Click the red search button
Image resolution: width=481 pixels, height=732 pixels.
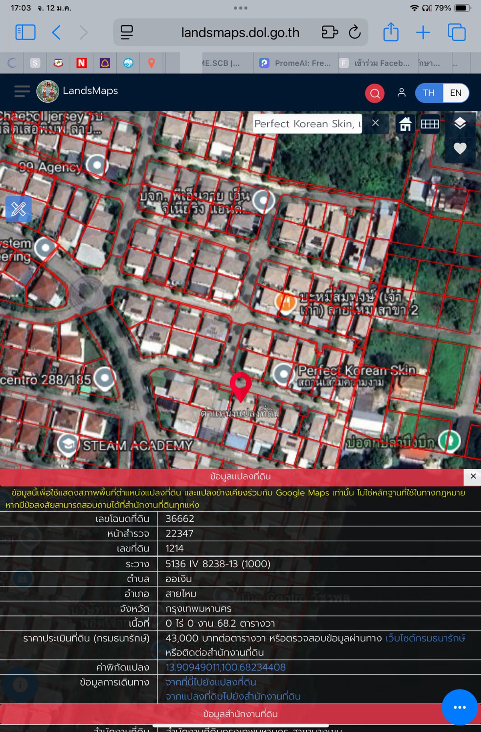coord(374,93)
